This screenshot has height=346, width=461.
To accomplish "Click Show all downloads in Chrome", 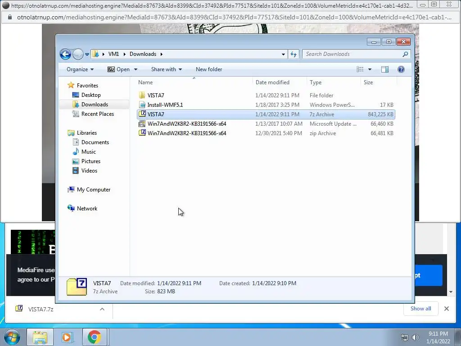I will point(421,308).
